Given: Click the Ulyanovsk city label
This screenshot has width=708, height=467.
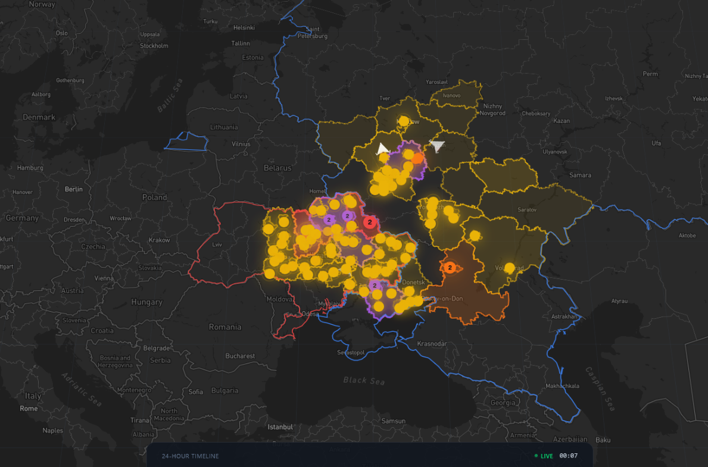Looking at the screenshot, I should point(555,152).
